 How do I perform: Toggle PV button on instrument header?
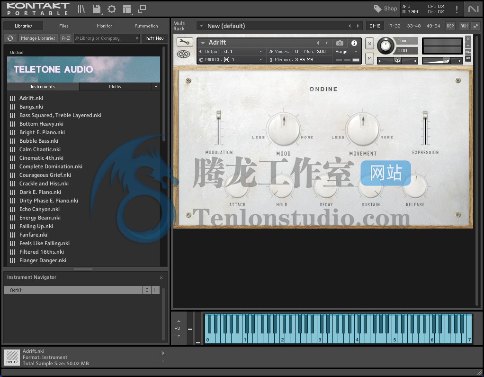(x=468, y=58)
